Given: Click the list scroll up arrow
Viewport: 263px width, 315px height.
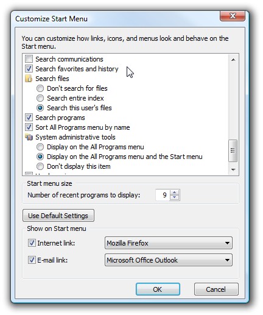Looking at the screenshot, I should (233, 60).
